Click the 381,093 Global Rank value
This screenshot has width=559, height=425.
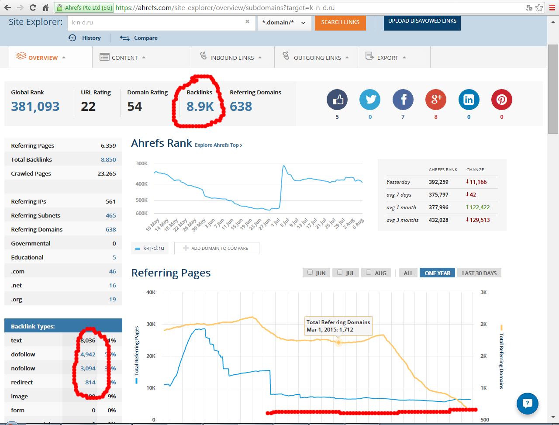point(35,106)
